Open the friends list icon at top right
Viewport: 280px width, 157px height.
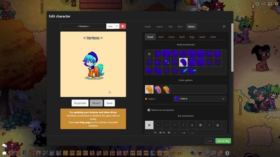[270, 4]
